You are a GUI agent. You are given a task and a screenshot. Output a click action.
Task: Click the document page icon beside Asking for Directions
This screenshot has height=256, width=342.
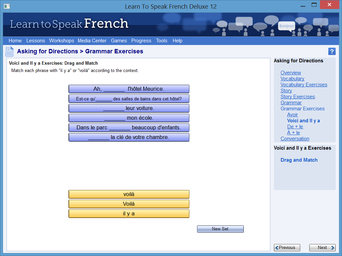click(9, 51)
